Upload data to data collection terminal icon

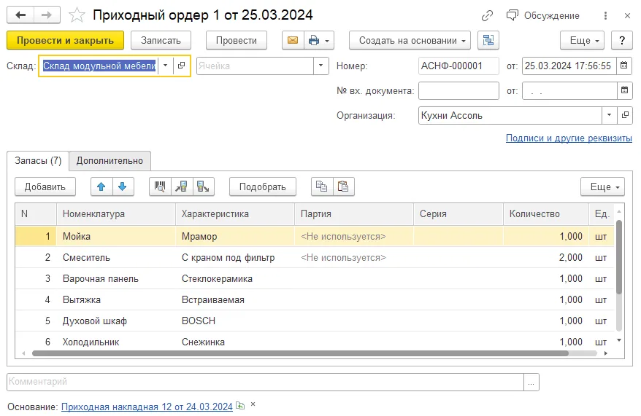[x=203, y=187]
